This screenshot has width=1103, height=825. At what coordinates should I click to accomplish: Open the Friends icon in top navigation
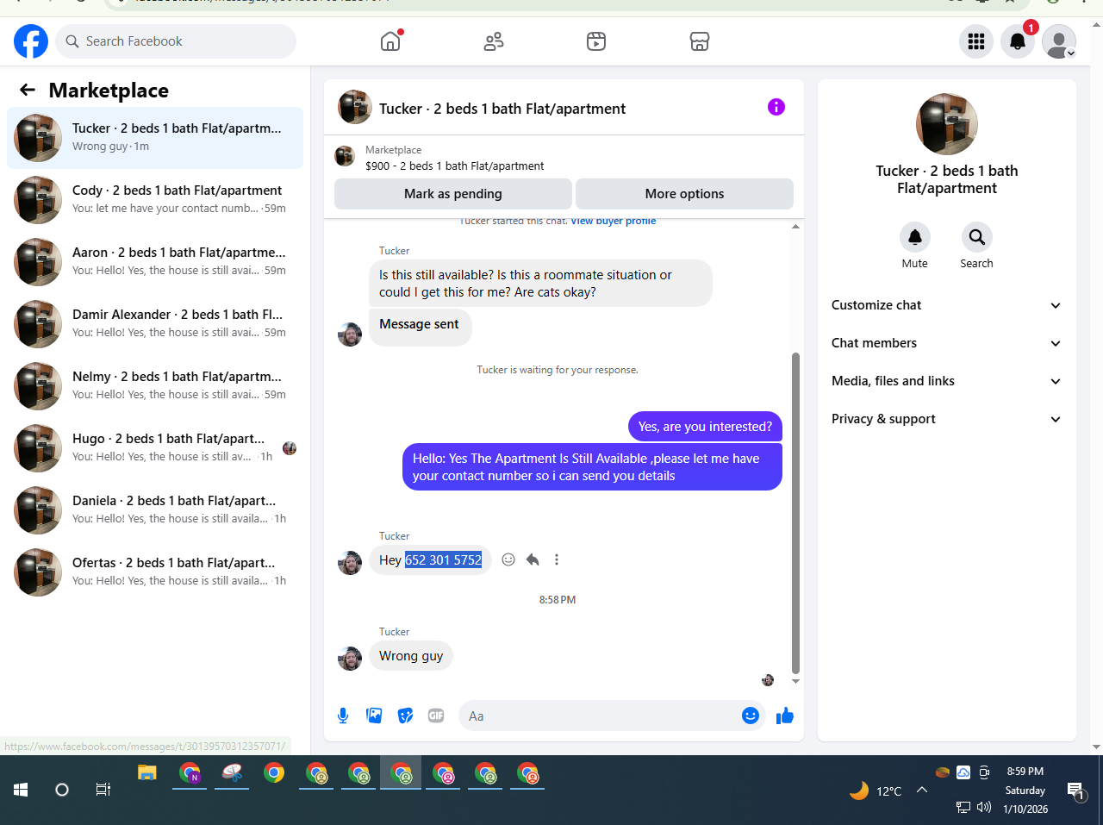(x=494, y=41)
